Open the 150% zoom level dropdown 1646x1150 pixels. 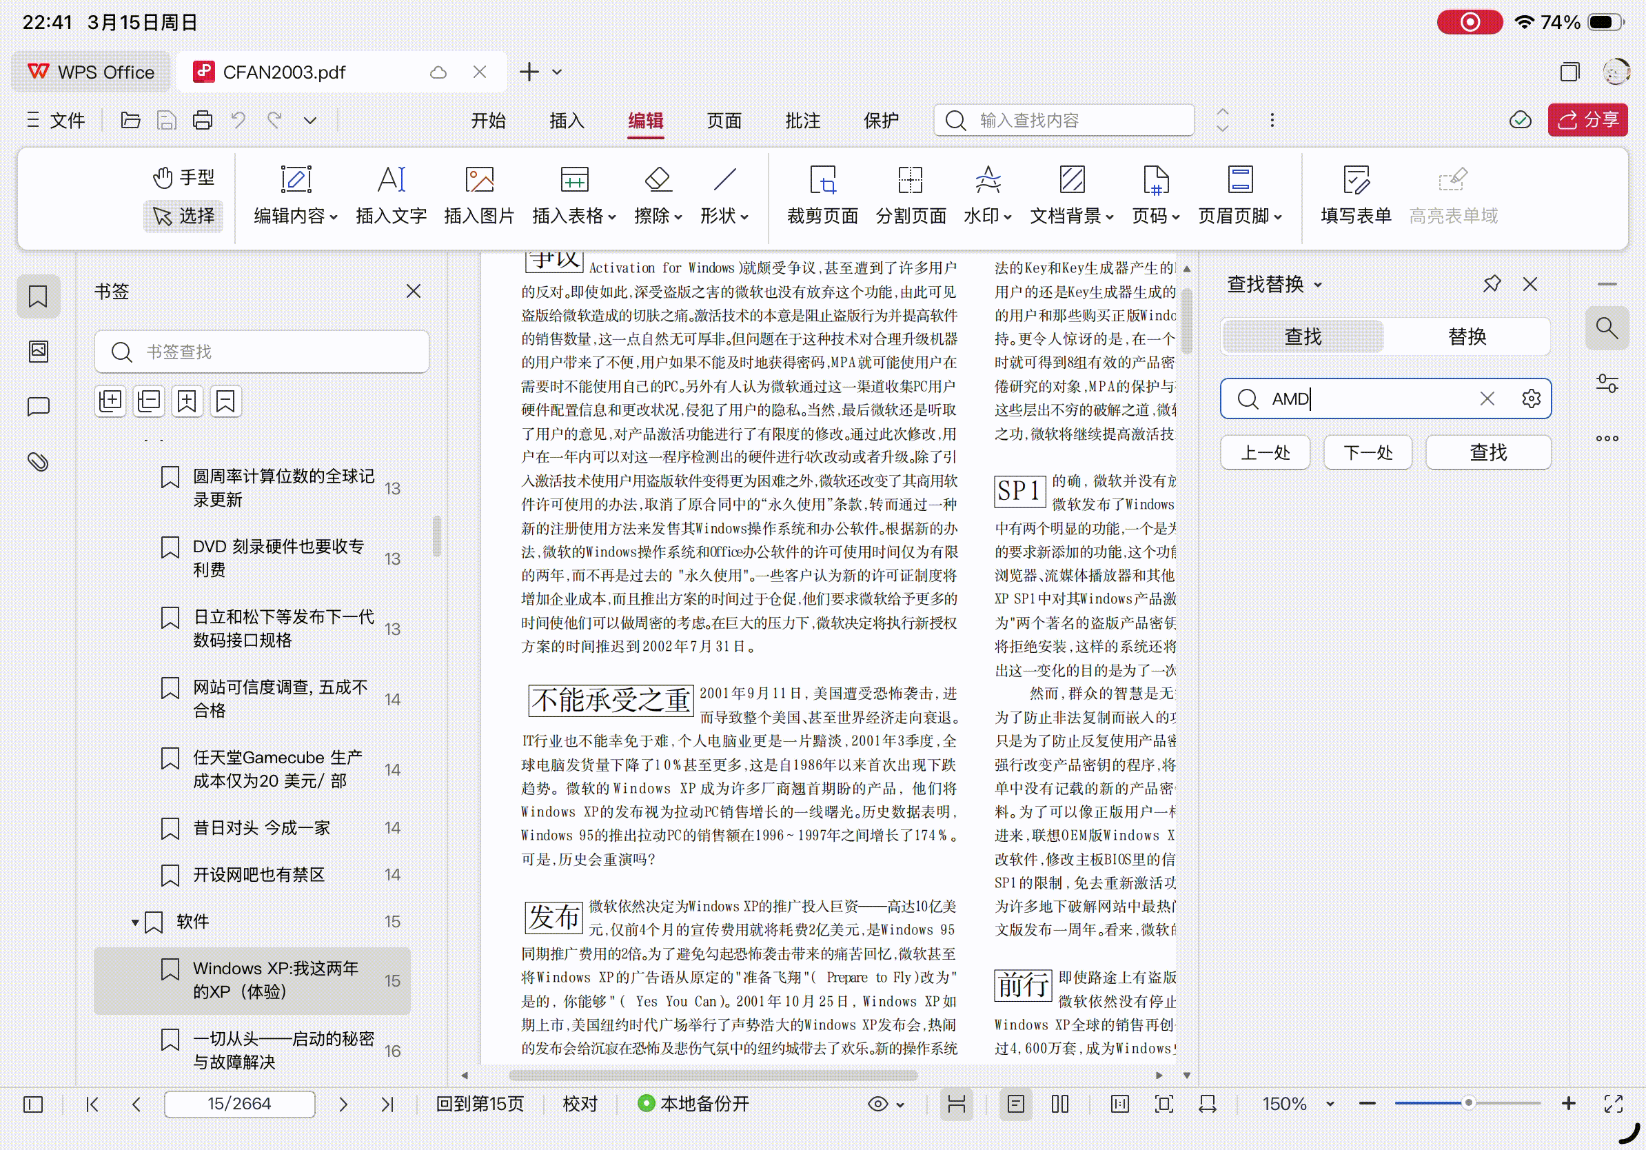(1330, 1104)
